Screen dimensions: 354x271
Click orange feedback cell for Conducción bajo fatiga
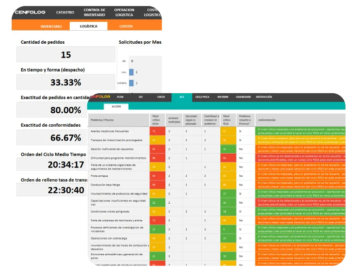[x=300, y=185]
